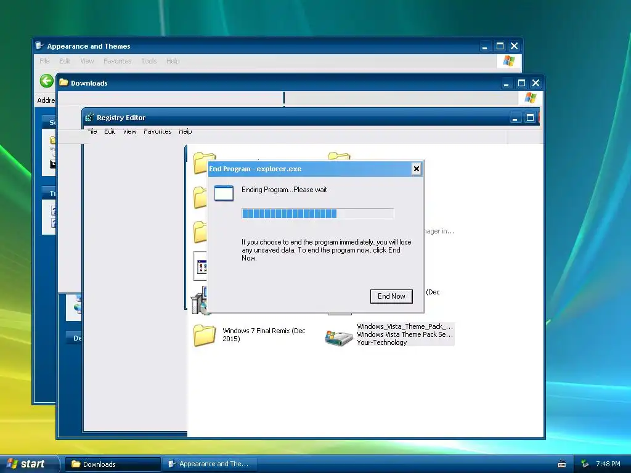Viewport: 631px width, 473px height.
Task: Open Favorites menu in Appearance and Themes
Action: coord(117,61)
